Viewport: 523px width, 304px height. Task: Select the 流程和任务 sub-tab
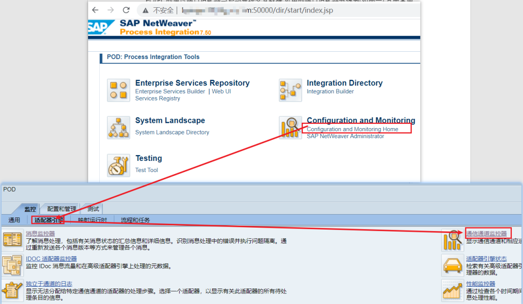tap(135, 220)
